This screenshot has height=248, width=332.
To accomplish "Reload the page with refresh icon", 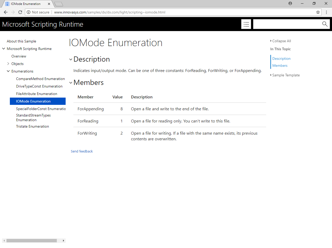I will pyautogui.click(x=20, y=12).
